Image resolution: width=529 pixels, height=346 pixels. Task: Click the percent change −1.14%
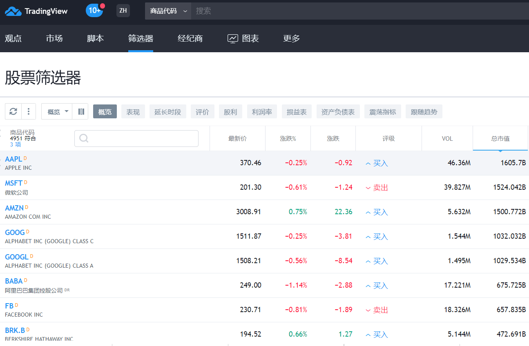[296, 285]
